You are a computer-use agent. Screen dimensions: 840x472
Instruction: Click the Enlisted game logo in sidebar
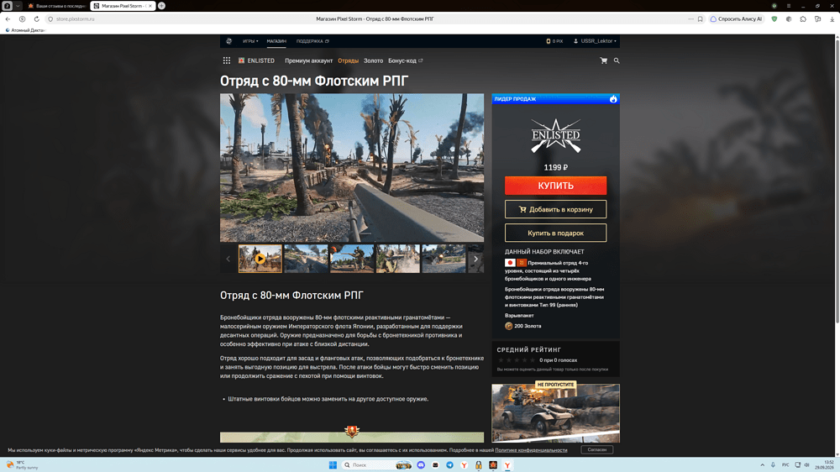(x=555, y=135)
